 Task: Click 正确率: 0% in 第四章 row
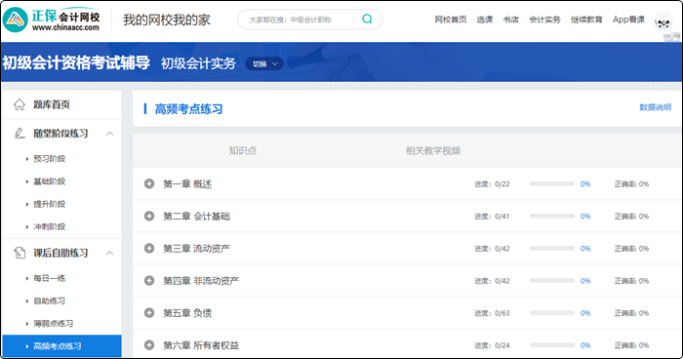tap(631, 281)
